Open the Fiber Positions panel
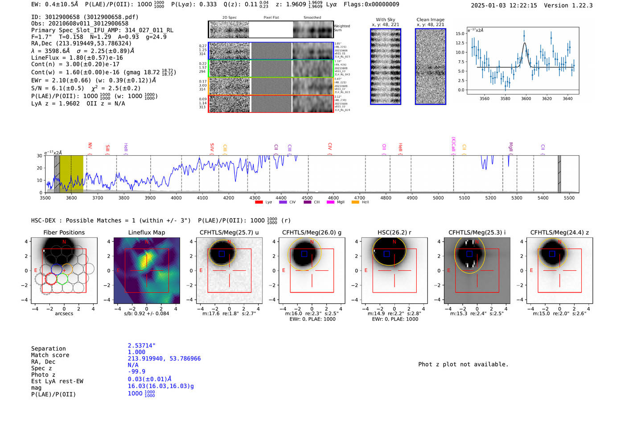 (64, 271)
